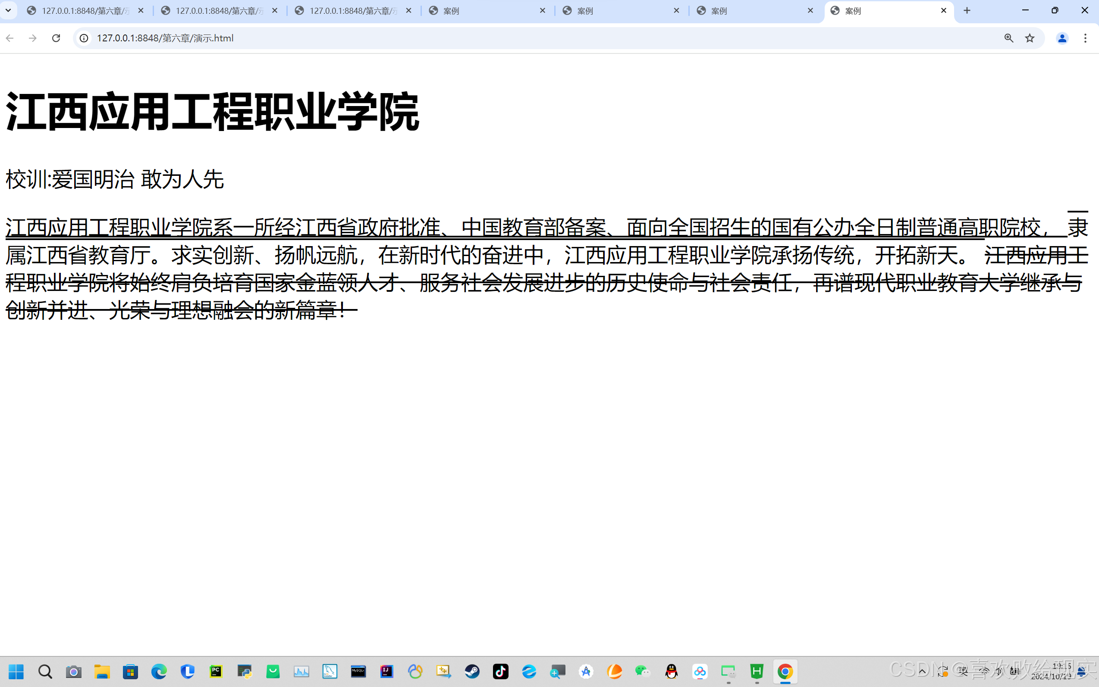Switch to the first 127.0.0.1:8848 tab

84,10
